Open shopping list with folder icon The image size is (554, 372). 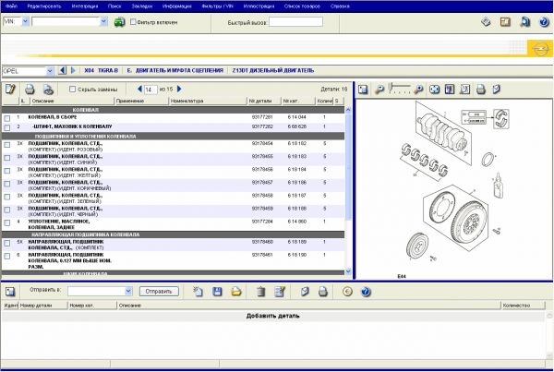pyautogui.click(x=236, y=292)
